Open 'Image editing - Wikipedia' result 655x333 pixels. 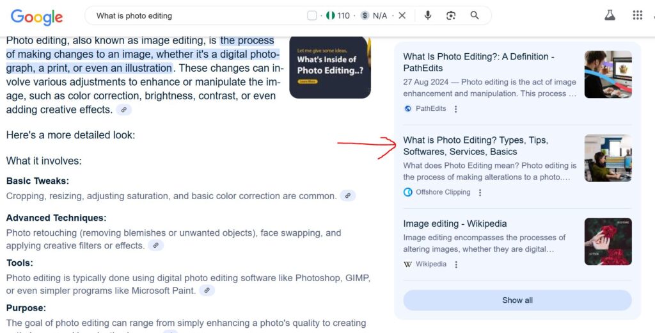click(455, 223)
